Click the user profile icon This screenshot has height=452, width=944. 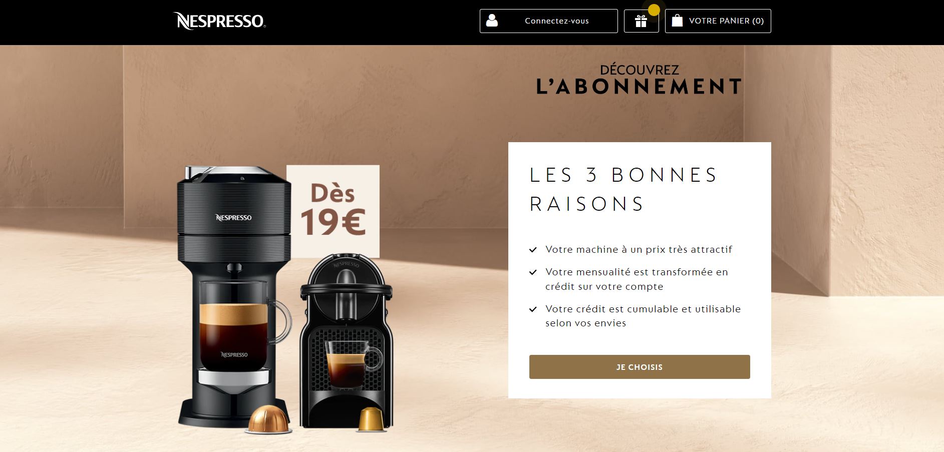coord(492,21)
